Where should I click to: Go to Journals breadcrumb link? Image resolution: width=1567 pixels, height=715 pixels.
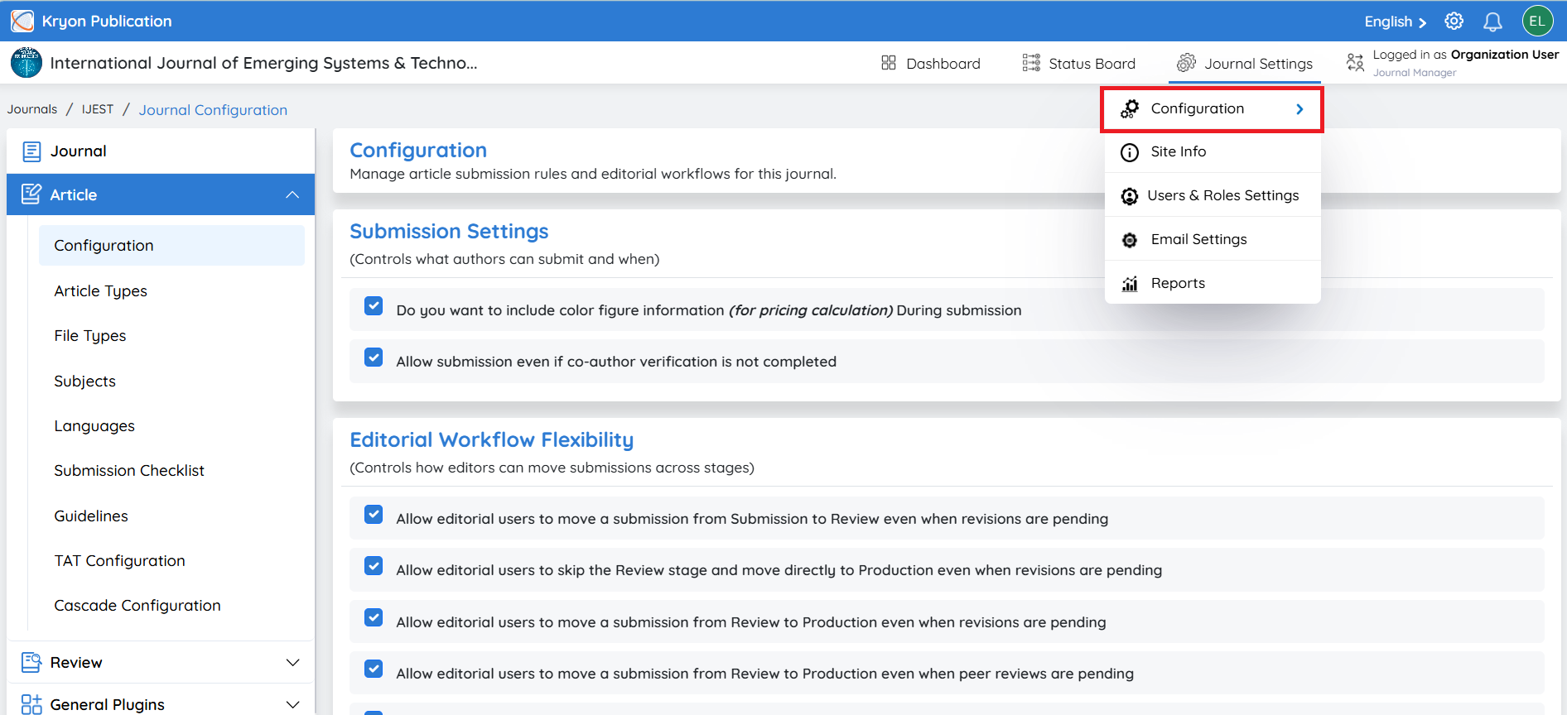click(32, 109)
